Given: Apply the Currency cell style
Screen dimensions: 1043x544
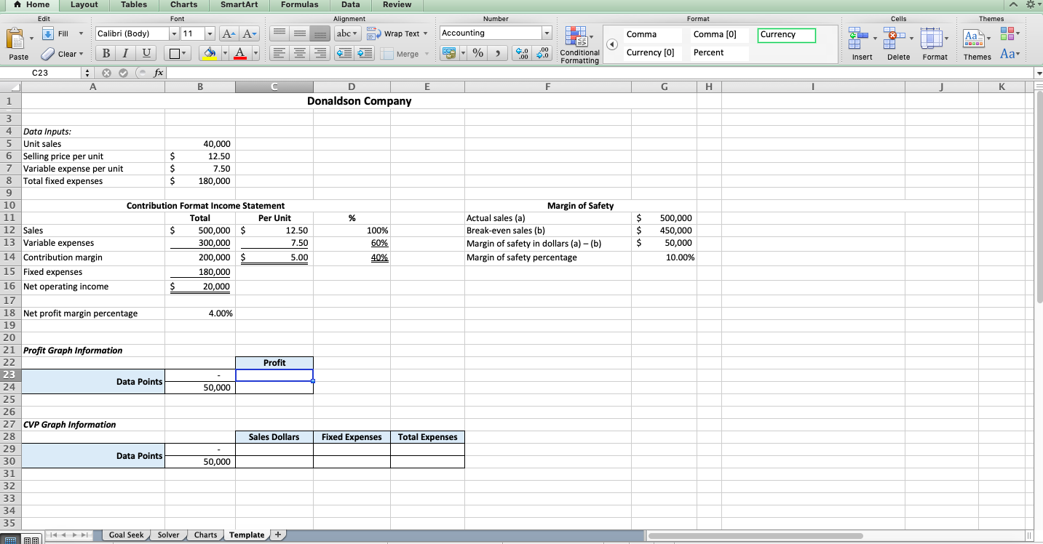Looking at the screenshot, I should tap(786, 34).
